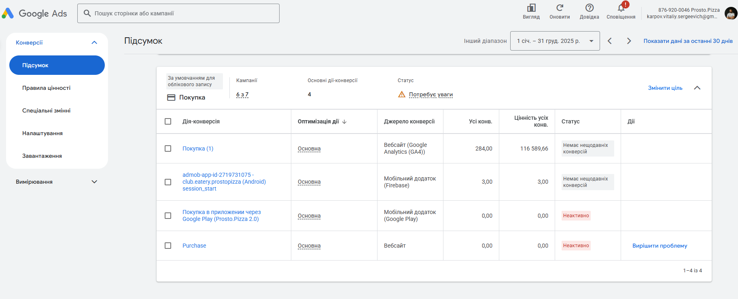This screenshot has height=299, width=738.
Task: Click the search pages or campaigns field
Action: click(178, 13)
